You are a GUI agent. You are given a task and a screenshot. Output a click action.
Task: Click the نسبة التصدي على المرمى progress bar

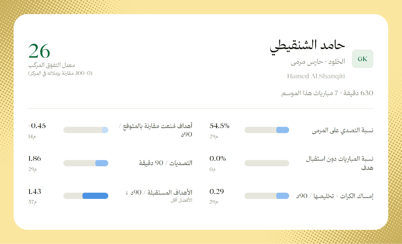pos(267,130)
